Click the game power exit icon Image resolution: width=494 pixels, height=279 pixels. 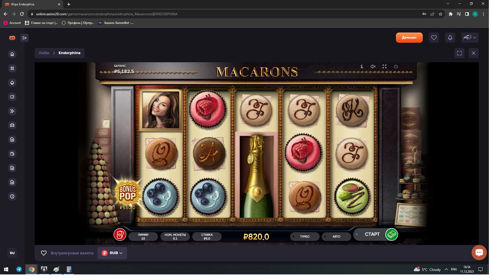[396, 67]
